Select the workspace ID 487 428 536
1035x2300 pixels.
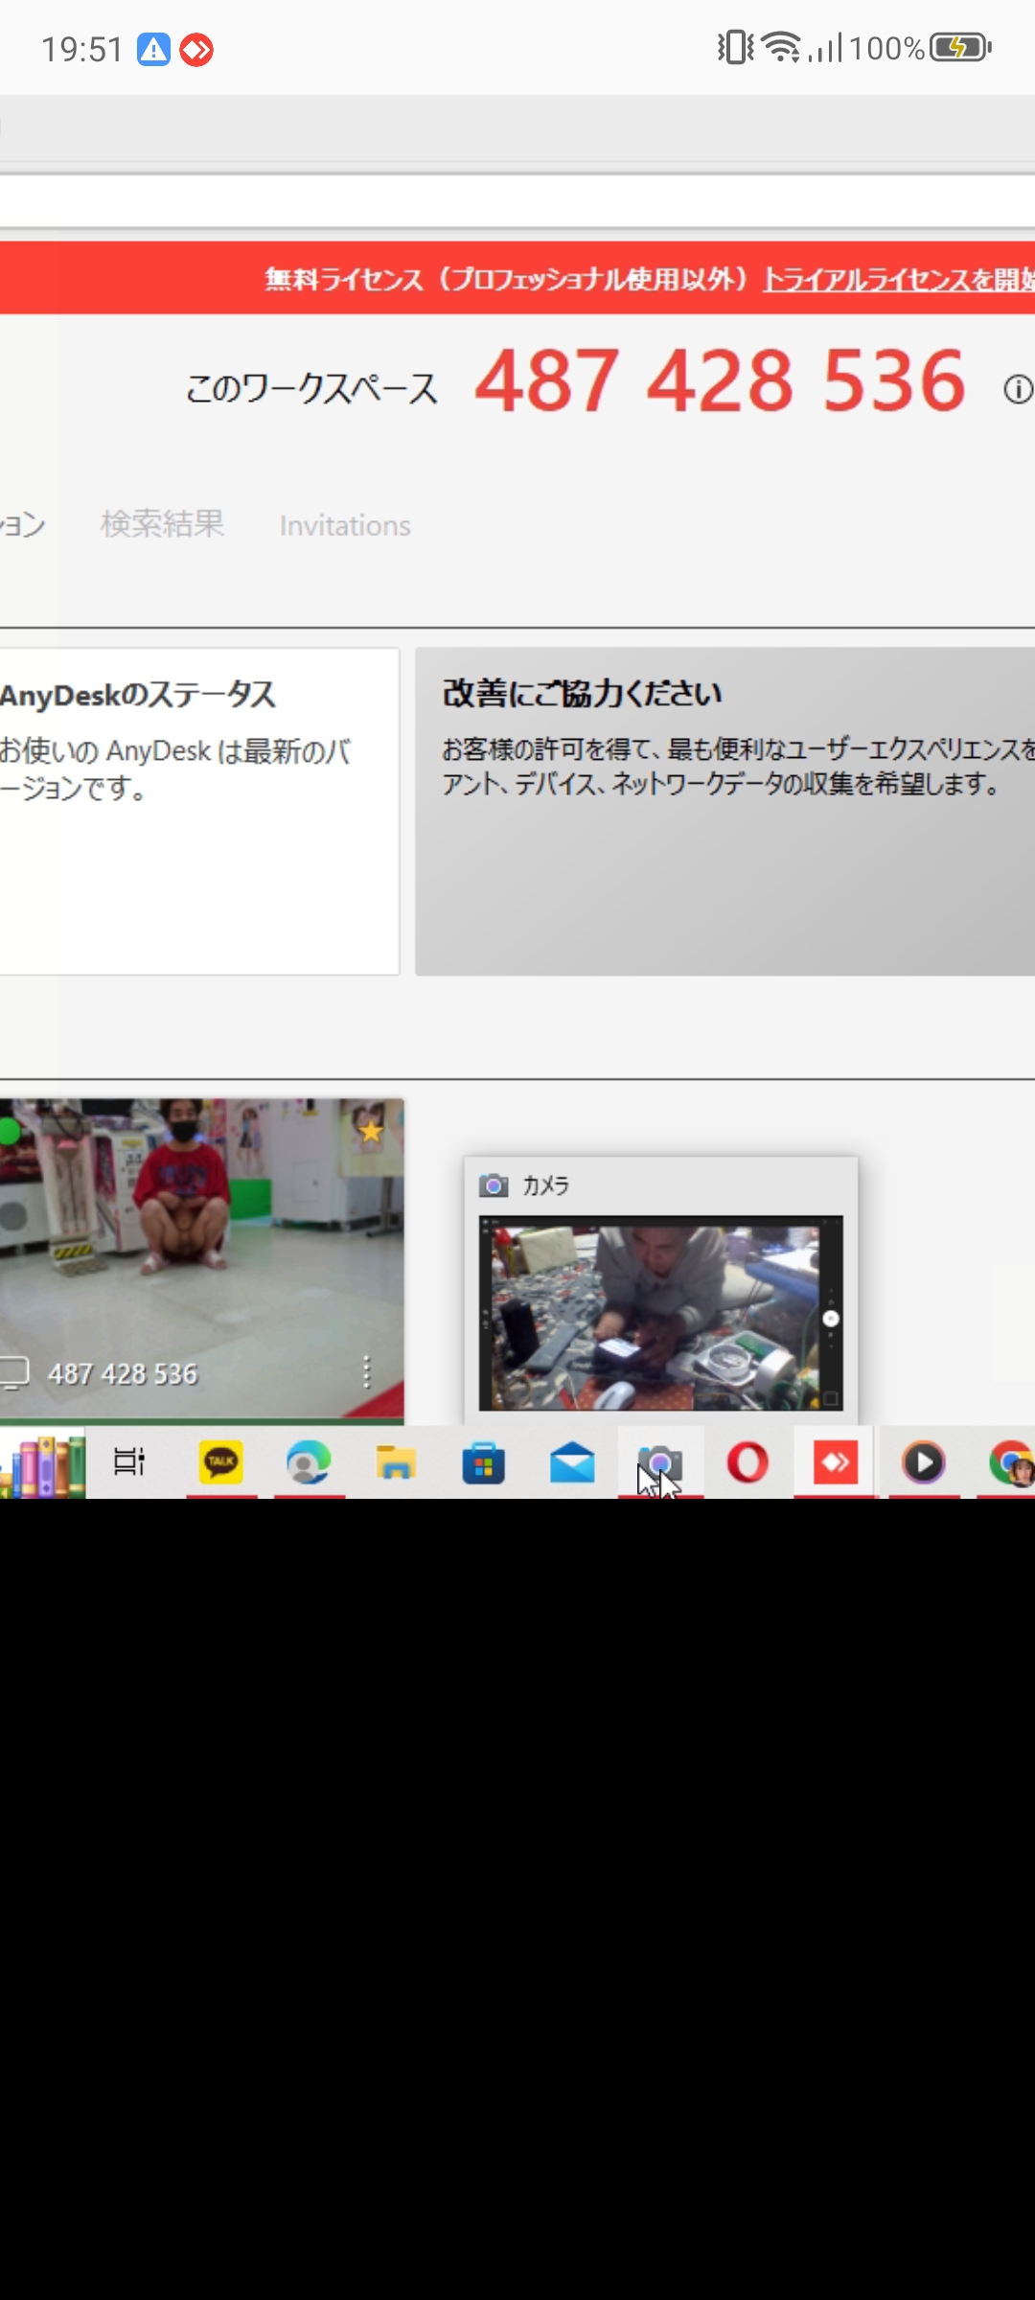tap(720, 381)
